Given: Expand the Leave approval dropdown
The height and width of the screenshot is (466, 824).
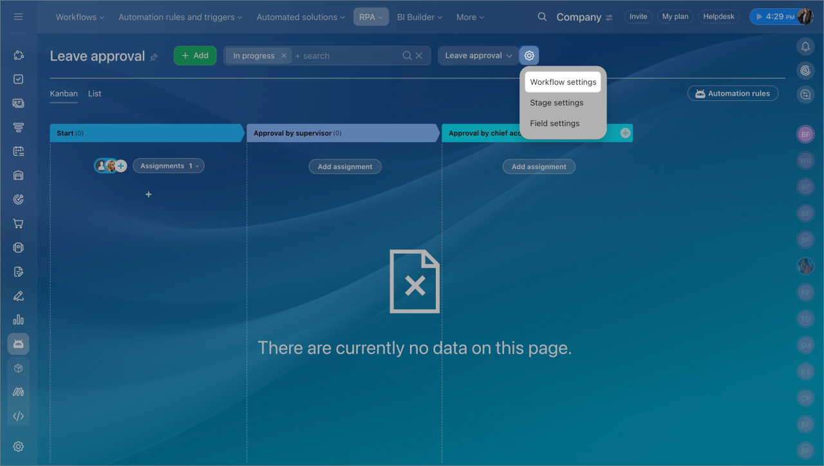Looking at the screenshot, I should pos(478,56).
